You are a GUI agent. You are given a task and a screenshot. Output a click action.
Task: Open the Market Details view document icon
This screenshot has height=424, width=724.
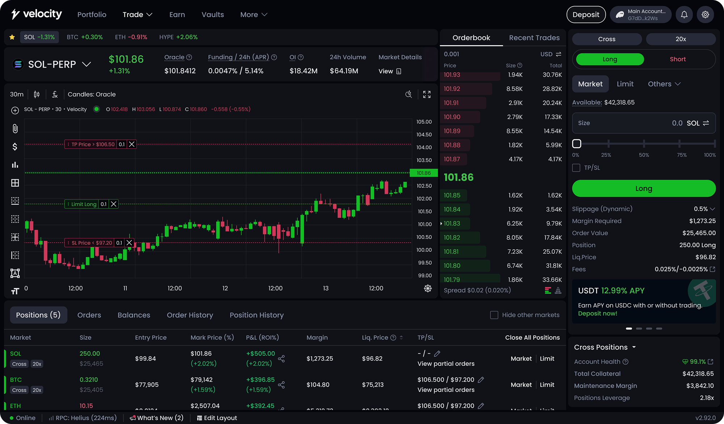click(x=399, y=71)
